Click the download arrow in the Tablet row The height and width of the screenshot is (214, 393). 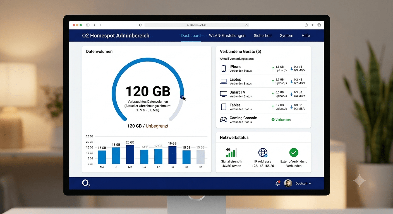291,107
